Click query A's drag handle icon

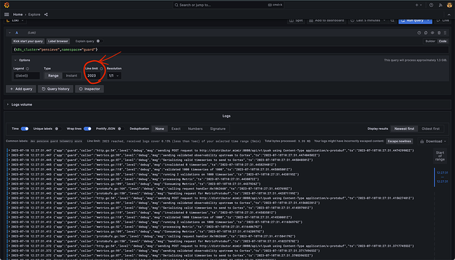point(445,33)
